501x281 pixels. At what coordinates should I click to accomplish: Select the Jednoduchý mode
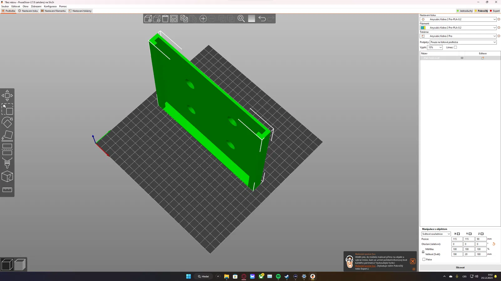tap(464, 11)
